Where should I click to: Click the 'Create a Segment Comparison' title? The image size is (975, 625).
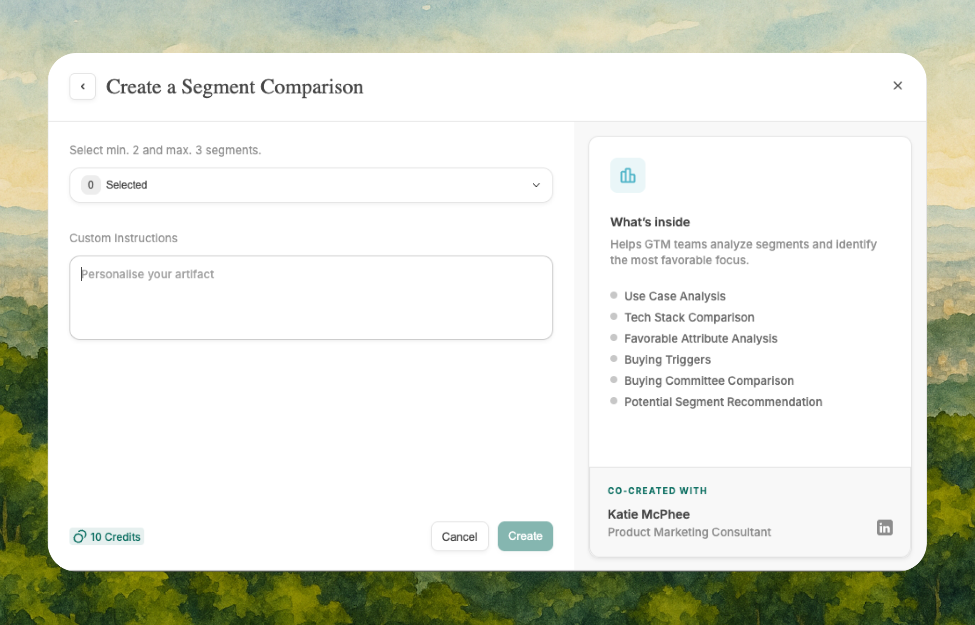click(234, 87)
